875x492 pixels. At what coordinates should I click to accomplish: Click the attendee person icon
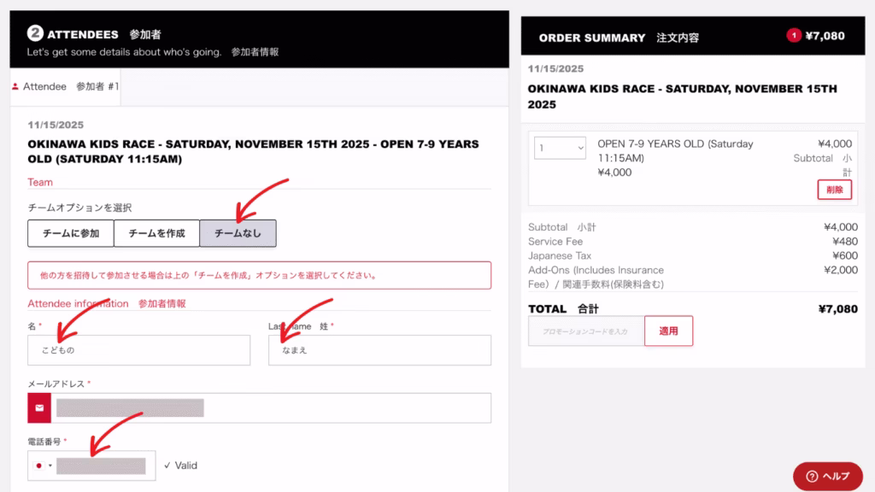[x=15, y=86]
